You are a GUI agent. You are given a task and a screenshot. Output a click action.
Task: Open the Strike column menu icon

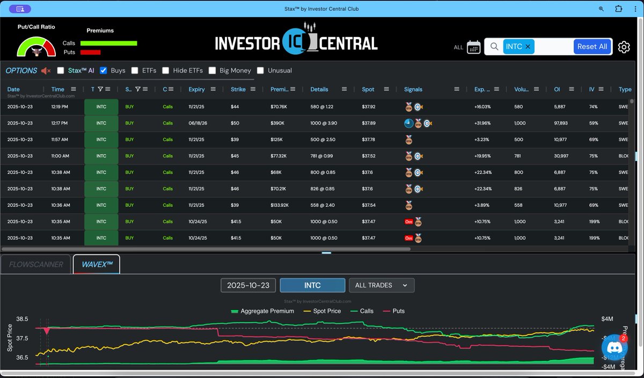point(253,89)
